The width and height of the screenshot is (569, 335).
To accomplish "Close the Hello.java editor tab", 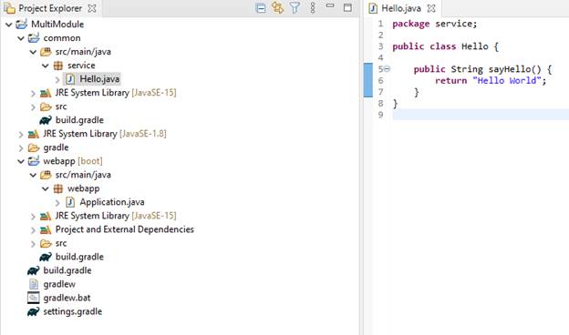I will point(431,8).
